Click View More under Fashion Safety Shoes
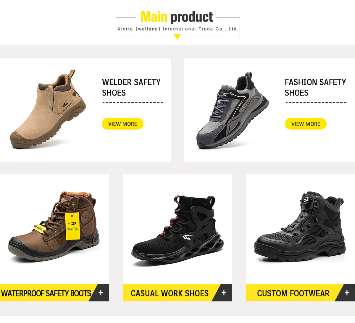 click(306, 124)
